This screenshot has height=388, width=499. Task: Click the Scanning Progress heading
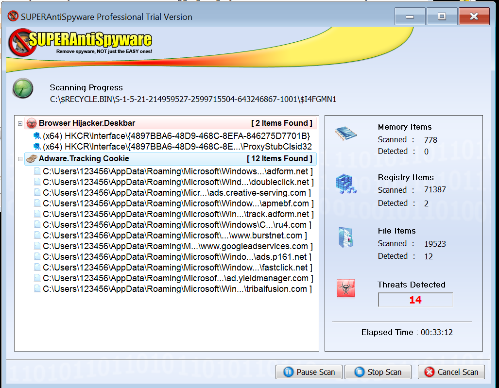(x=86, y=87)
